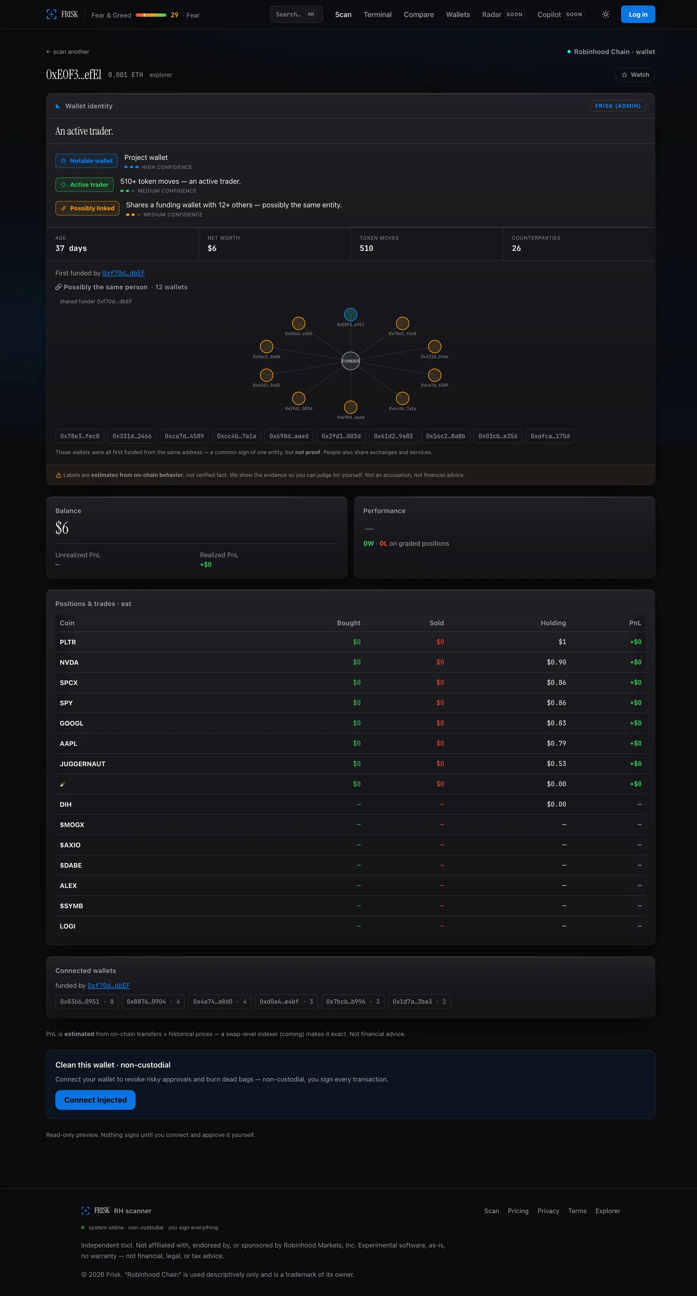The width and height of the screenshot is (697, 1296).
Task: Open the Compare tab
Action: [419, 14]
